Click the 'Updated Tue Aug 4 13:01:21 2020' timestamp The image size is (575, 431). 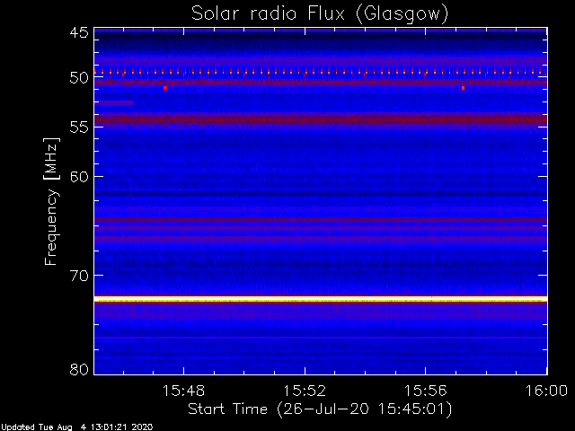tap(76, 427)
